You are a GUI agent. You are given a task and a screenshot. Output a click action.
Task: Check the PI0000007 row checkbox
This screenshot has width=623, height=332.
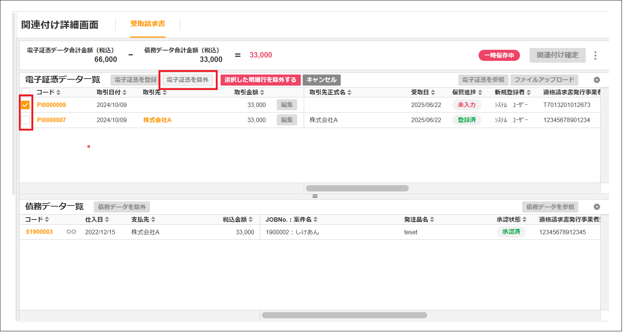25,120
